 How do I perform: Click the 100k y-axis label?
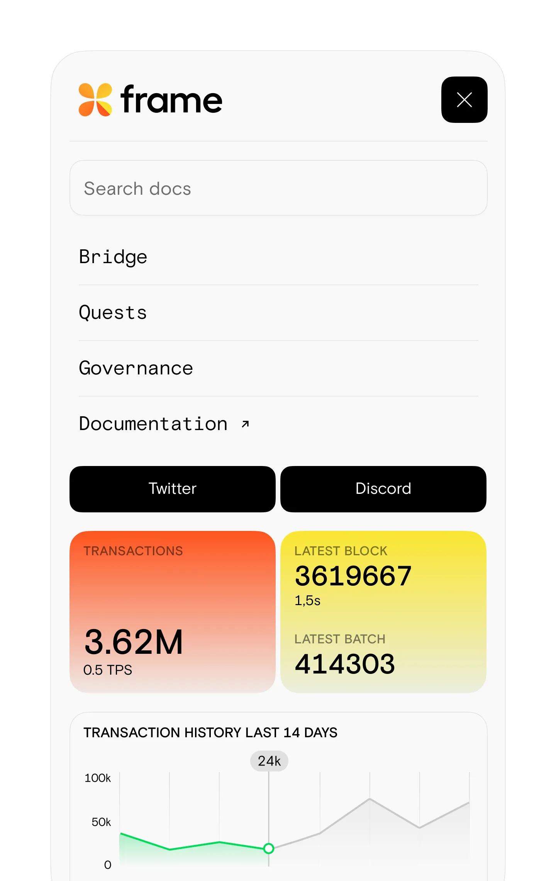tap(98, 778)
